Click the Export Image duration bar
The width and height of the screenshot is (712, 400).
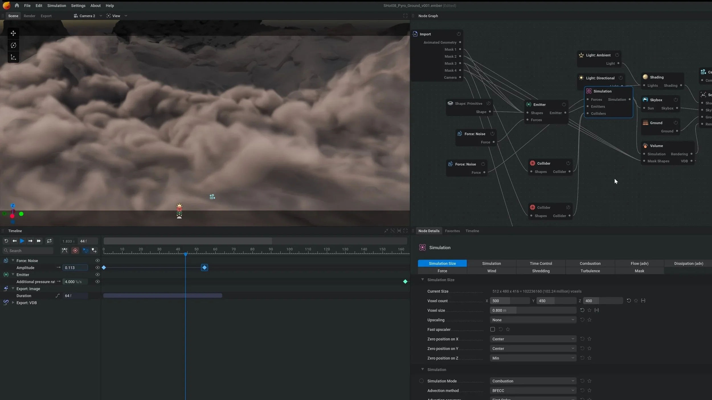(163, 296)
